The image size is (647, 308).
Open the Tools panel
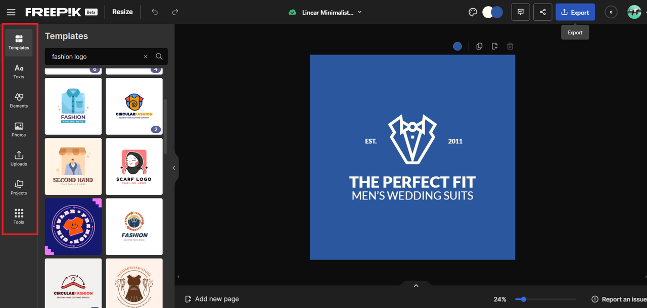coord(19,217)
